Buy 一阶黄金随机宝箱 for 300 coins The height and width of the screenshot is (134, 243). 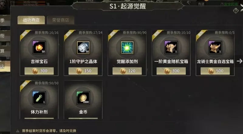[171, 71]
